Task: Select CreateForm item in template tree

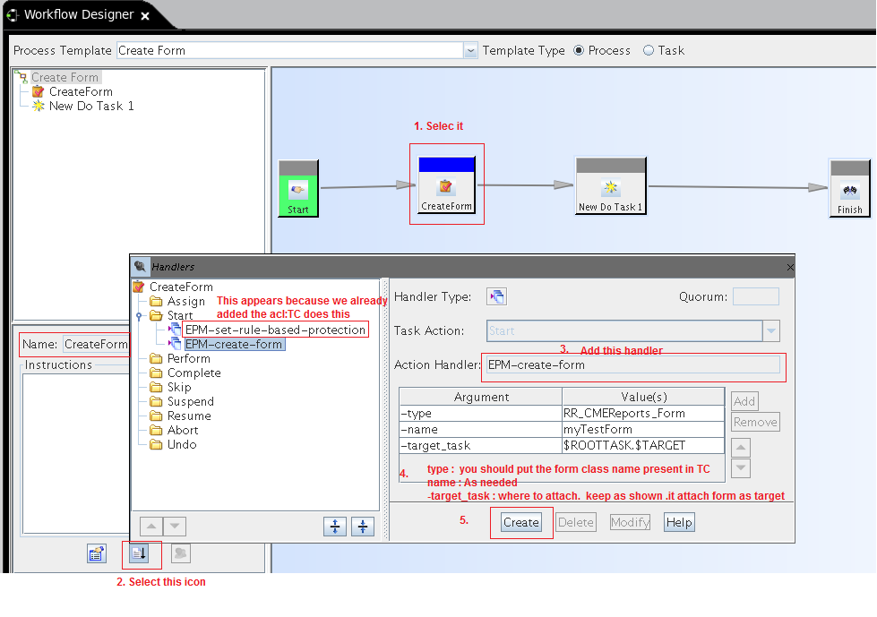Action: point(81,91)
